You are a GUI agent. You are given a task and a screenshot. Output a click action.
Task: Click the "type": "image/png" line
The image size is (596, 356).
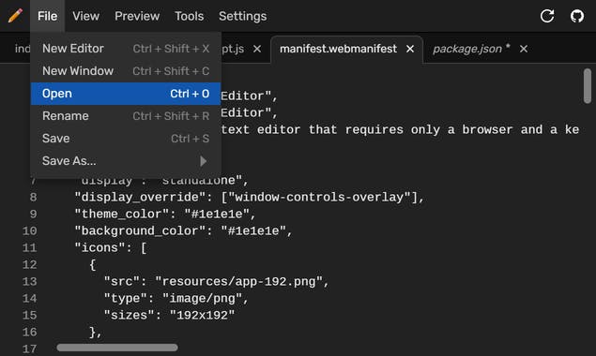pos(176,298)
